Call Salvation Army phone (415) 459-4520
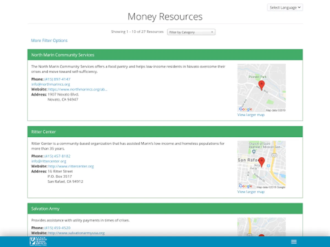 (57, 228)
